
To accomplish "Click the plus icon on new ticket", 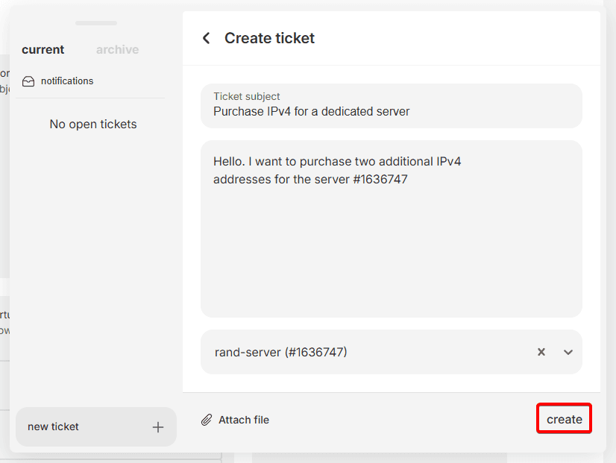I will point(158,427).
